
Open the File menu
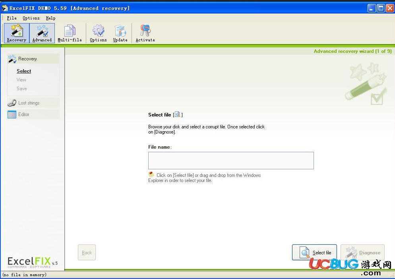coord(12,18)
